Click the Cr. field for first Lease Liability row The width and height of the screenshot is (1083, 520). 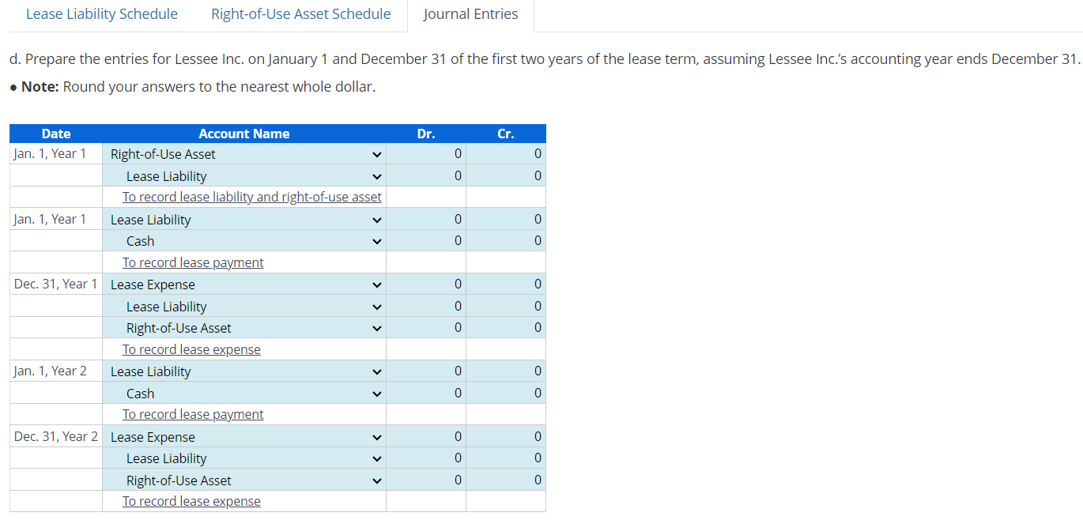click(x=506, y=175)
